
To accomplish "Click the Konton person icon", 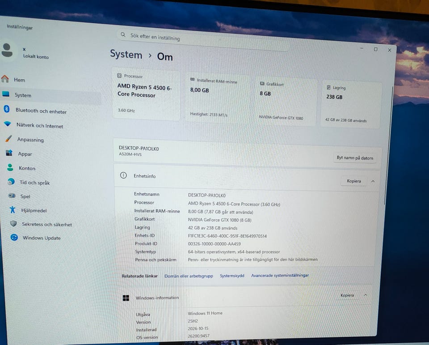I will point(10,167).
